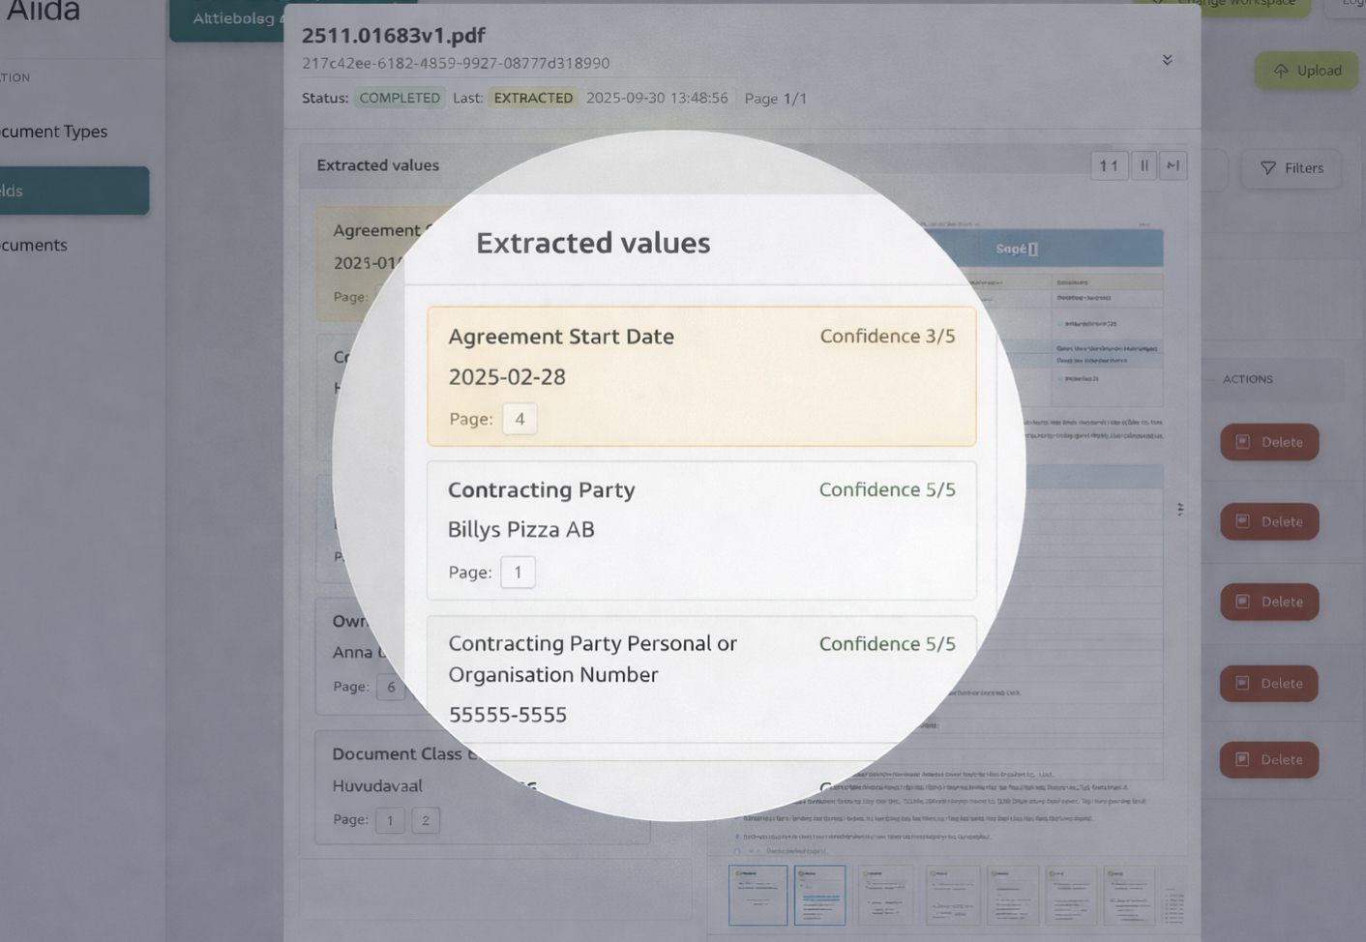Click the "1 1" toolbar button above the preview

click(1109, 166)
